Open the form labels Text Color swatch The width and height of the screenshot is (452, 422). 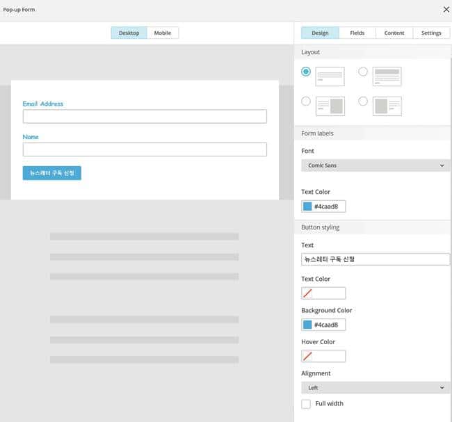(x=307, y=206)
